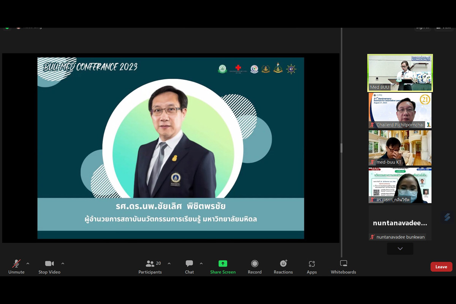
Task: Click the blue floating icon at right edge
Action: point(447,217)
